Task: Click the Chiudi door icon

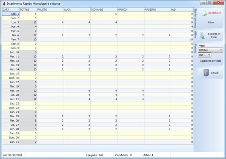Action: pos(206,73)
